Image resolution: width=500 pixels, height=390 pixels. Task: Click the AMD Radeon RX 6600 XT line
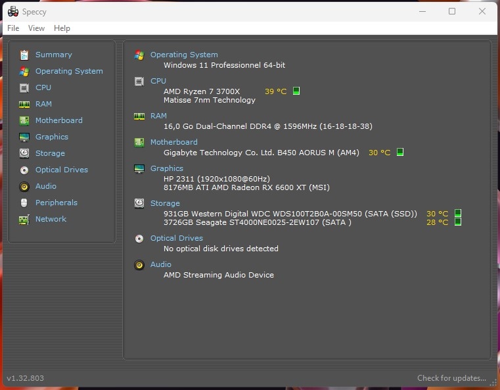(246, 187)
